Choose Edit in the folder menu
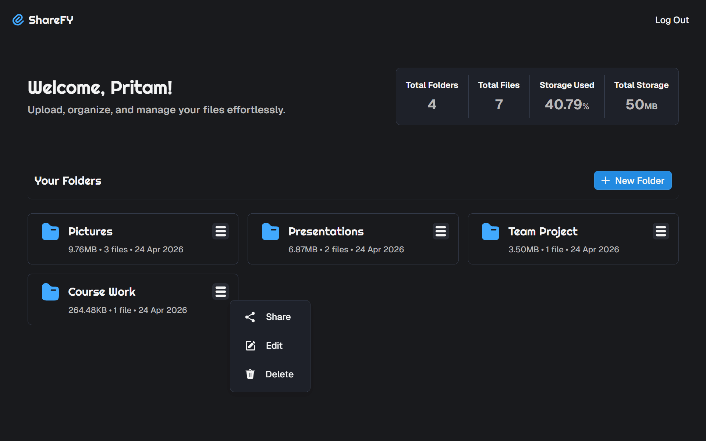This screenshot has width=706, height=441. pyautogui.click(x=270, y=346)
